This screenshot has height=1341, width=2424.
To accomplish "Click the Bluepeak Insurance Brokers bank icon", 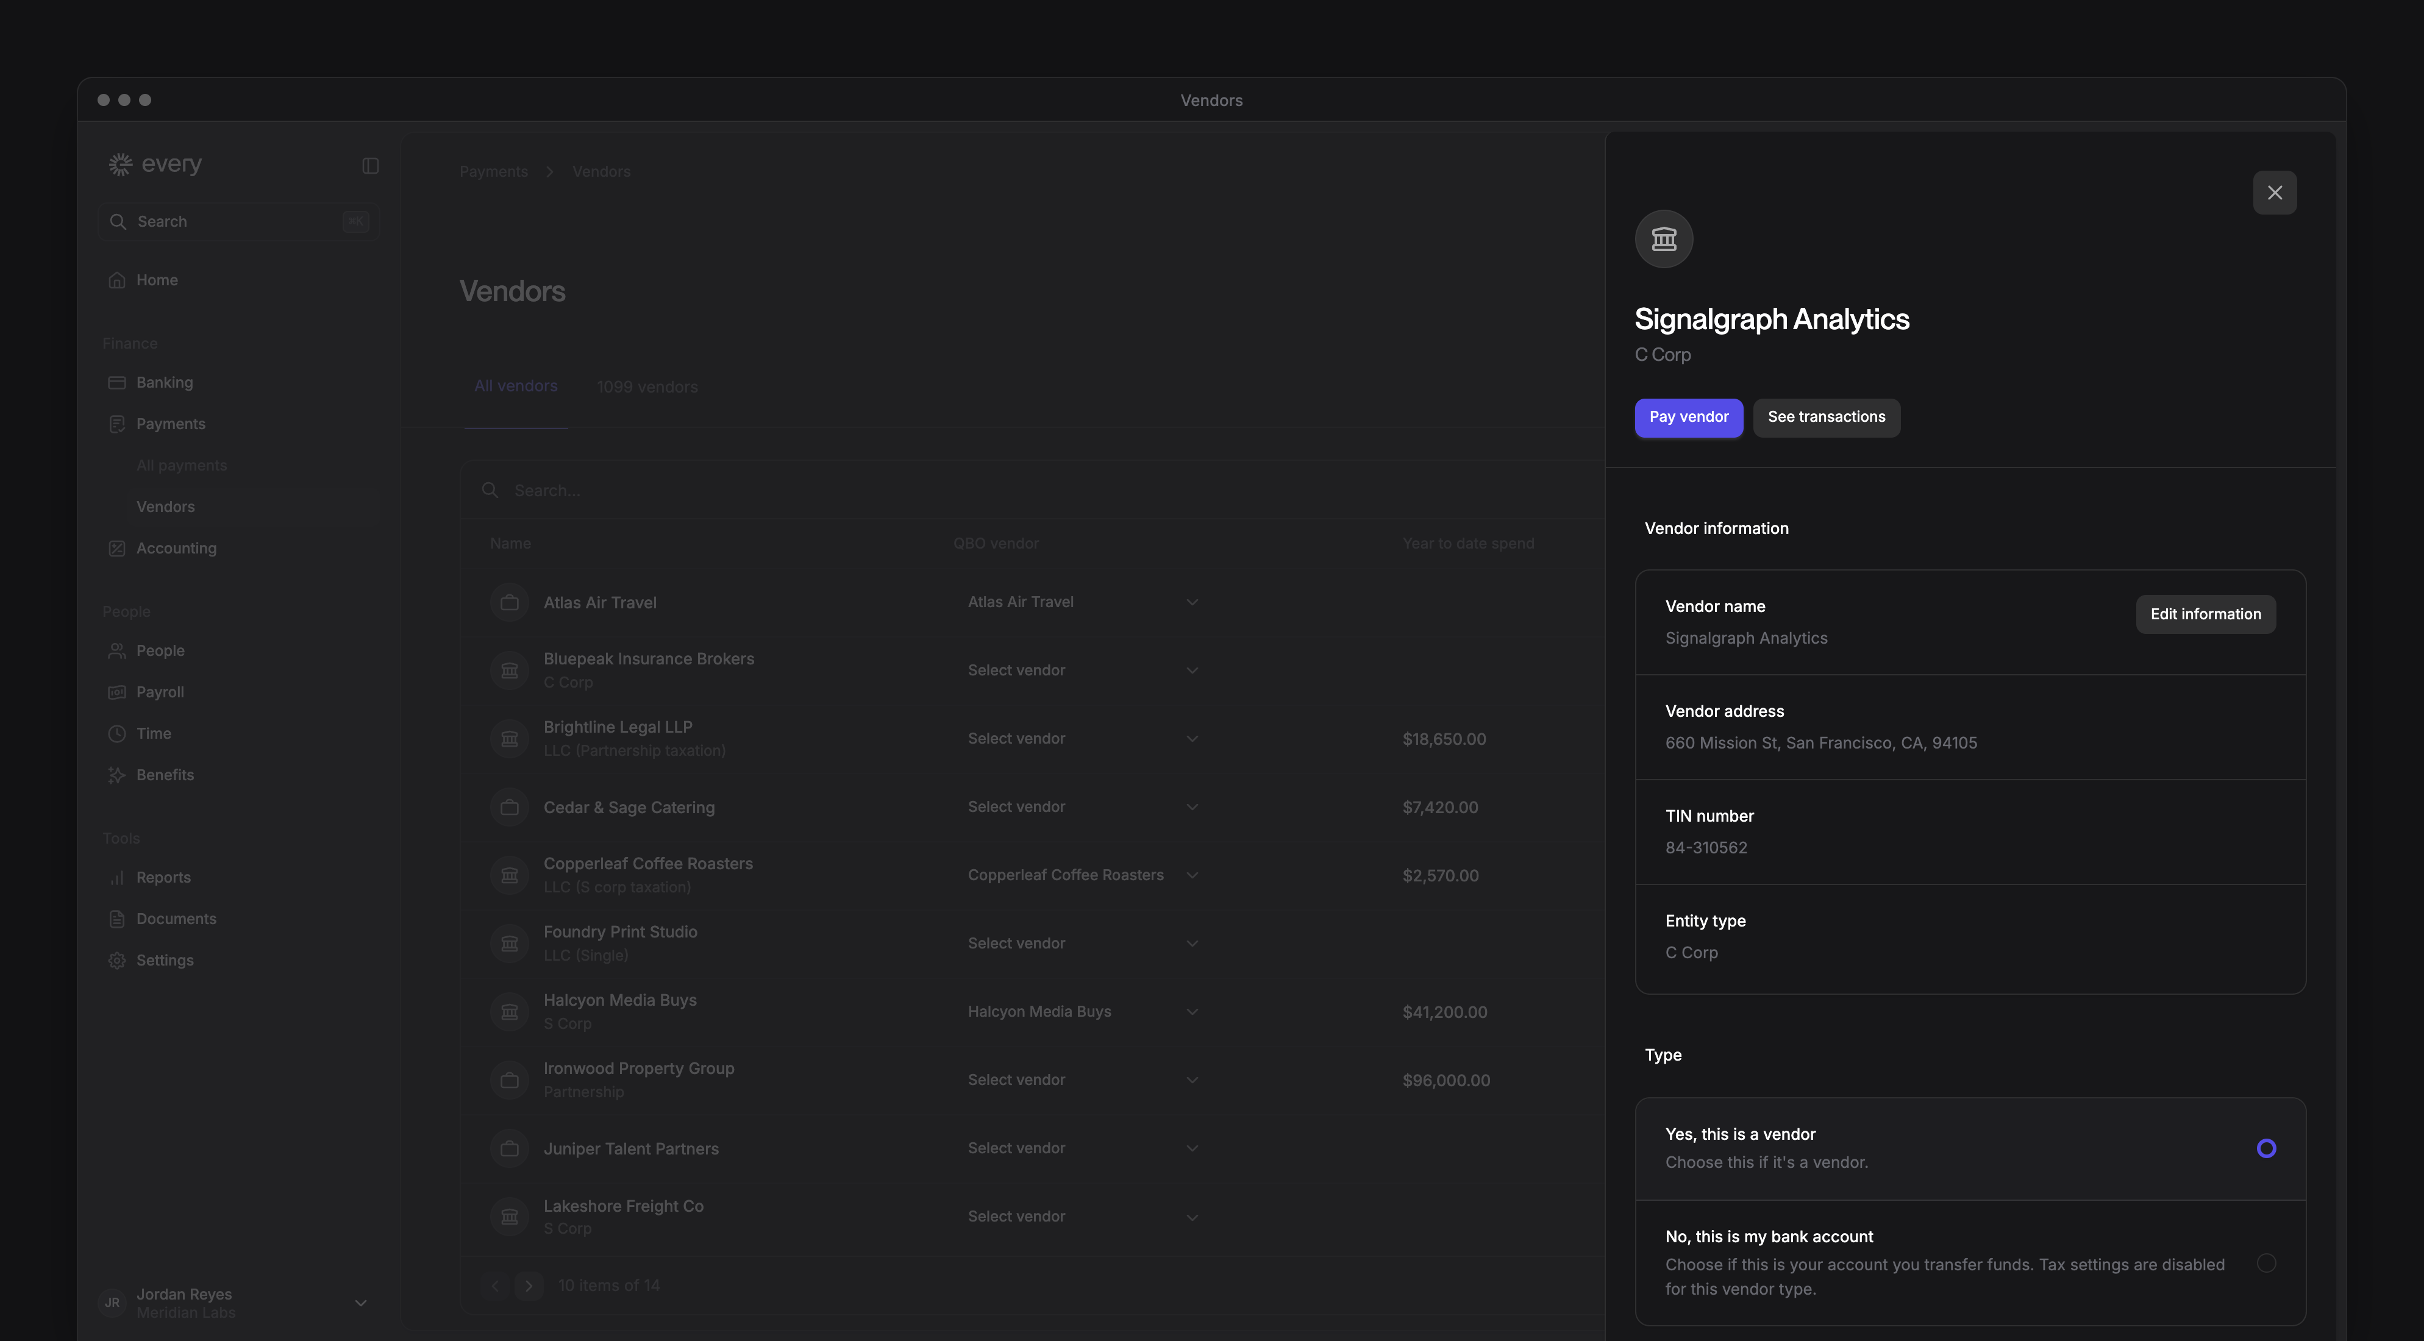I will point(509,670).
